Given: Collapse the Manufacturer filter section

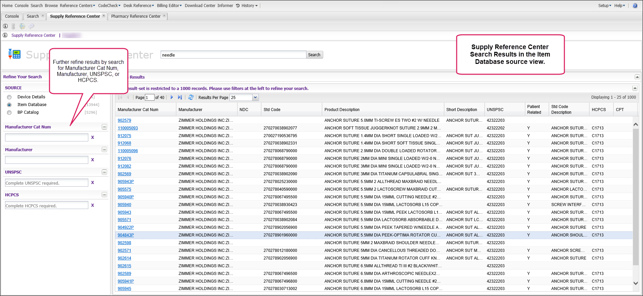Looking at the screenshot, I should point(104,150).
